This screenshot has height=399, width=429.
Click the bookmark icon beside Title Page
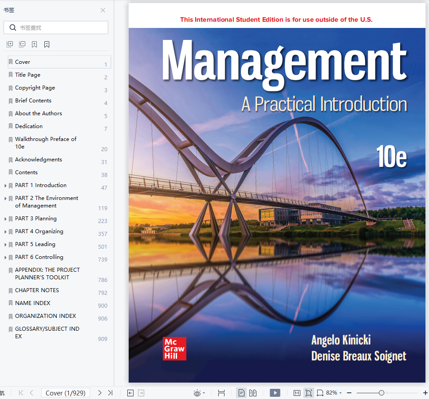tap(11, 75)
